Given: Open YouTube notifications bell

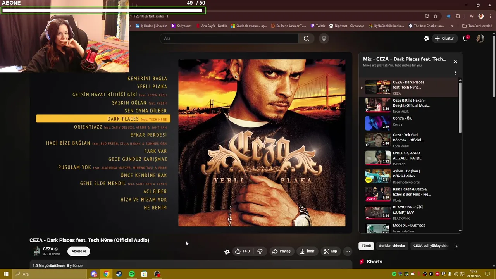Looking at the screenshot, I should pos(466,38).
